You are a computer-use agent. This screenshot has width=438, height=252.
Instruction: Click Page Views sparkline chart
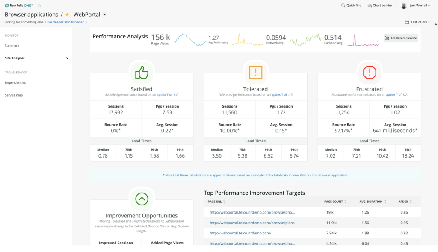(x=190, y=40)
